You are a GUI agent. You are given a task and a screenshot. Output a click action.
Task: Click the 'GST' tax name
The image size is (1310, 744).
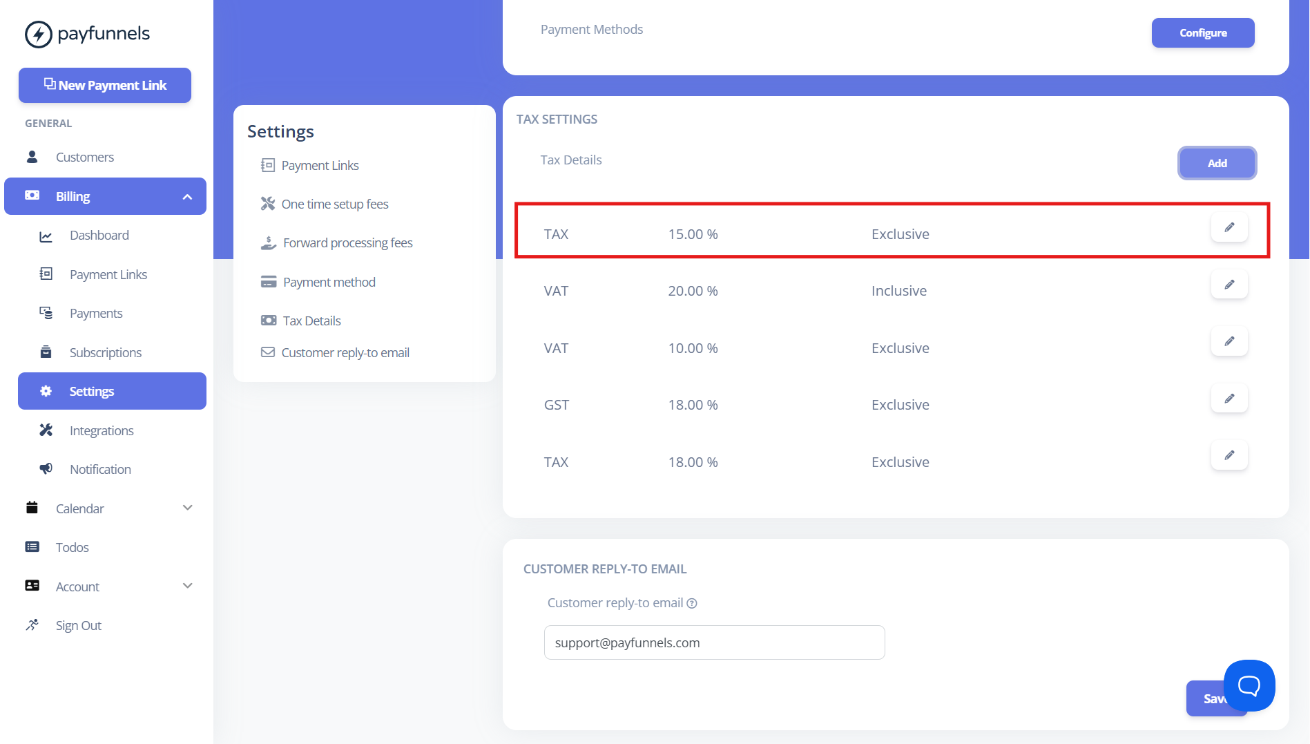pos(557,405)
